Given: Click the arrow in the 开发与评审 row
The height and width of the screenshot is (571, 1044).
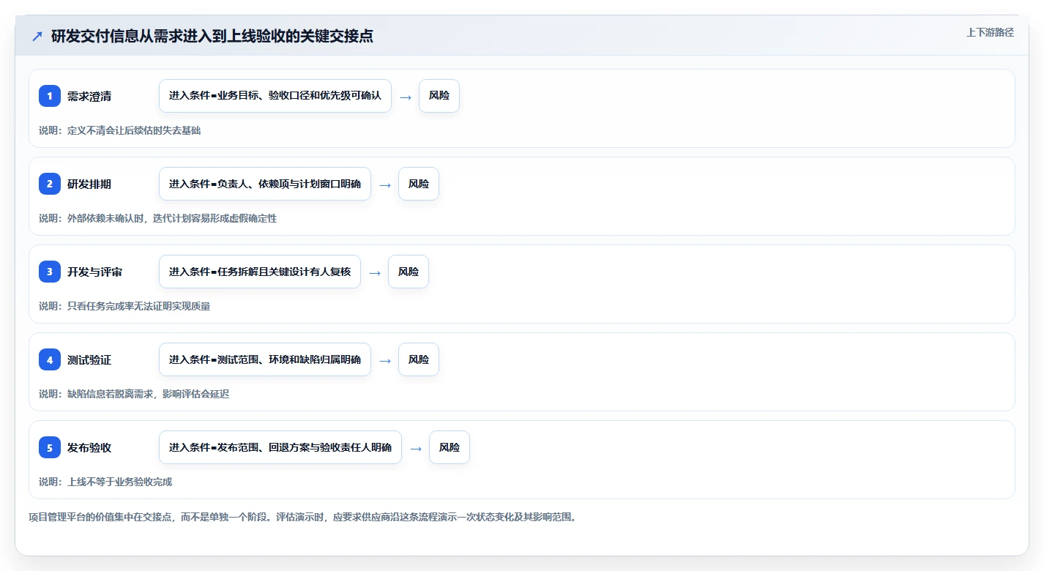Looking at the screenshot, I should pyautogui.click(x=375, y=272).
